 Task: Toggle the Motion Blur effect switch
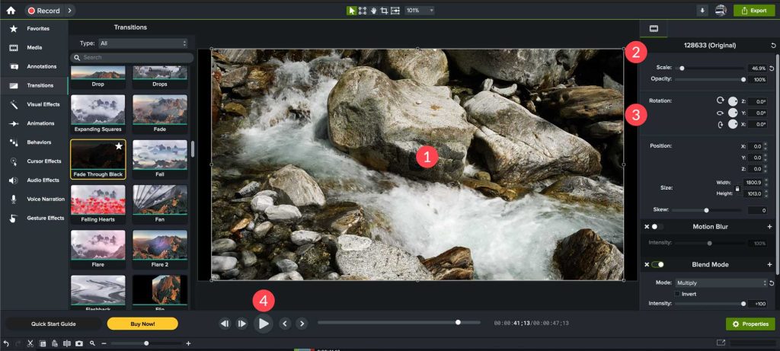[657, 227]
